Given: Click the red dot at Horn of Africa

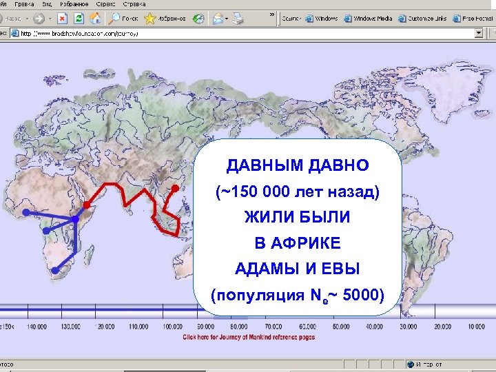Looking at the screenshot, I should tap(86, 205).
